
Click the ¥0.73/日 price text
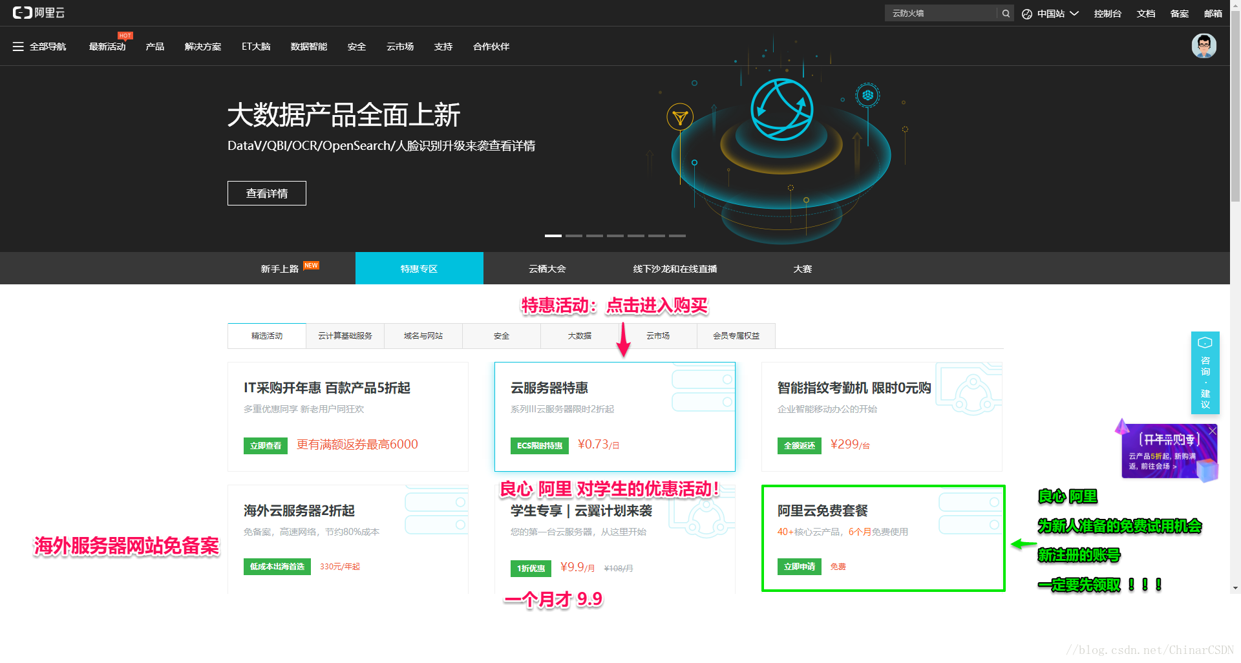(x=599, y=445)
